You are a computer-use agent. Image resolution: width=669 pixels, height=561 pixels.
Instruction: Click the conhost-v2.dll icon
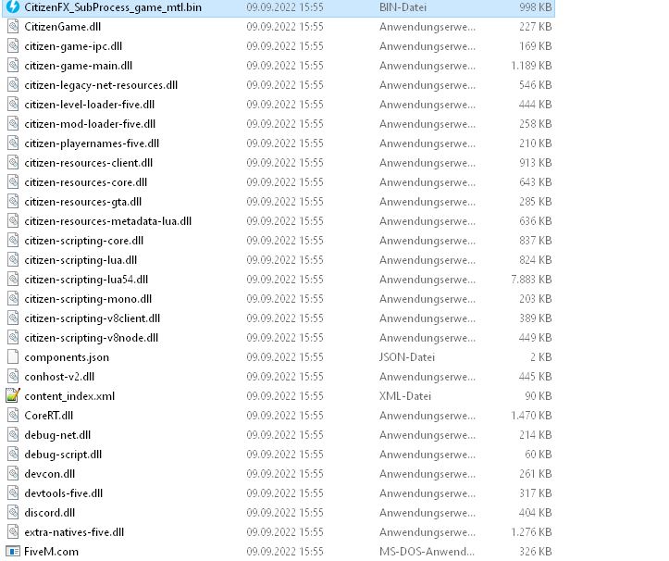click(x=13, y=376)
